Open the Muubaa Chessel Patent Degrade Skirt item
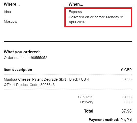Image resolution: width=137 pixels, height=123 pixels. point(46,79)
